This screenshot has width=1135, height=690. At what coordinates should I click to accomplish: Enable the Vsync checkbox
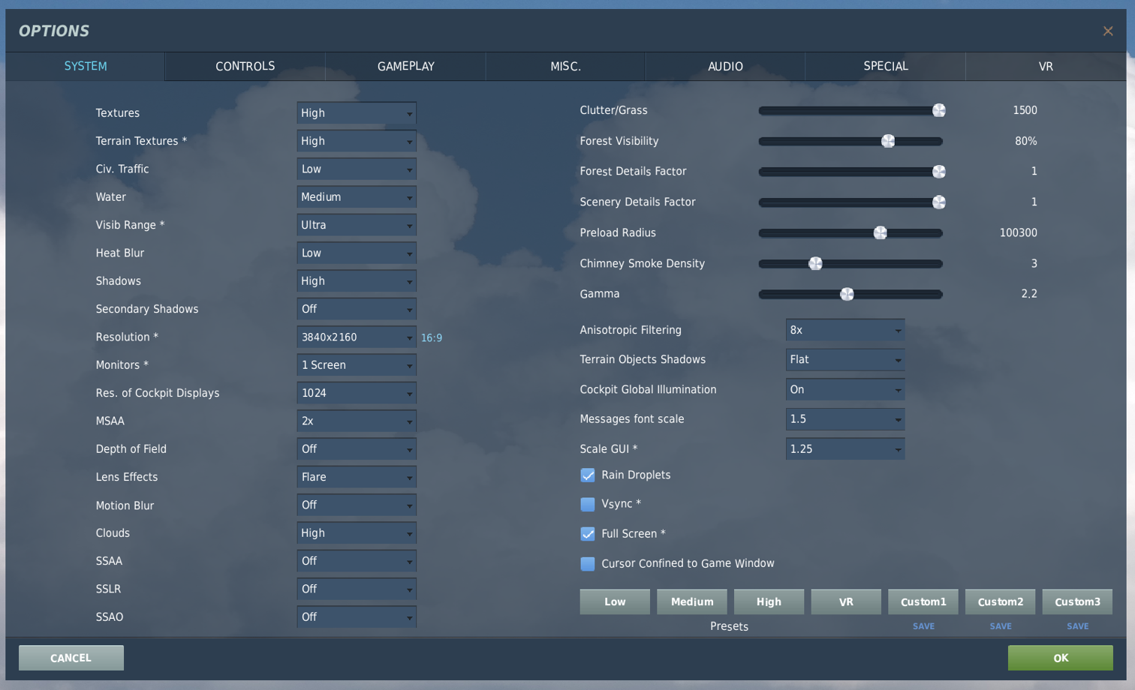(x=588, y=504)
